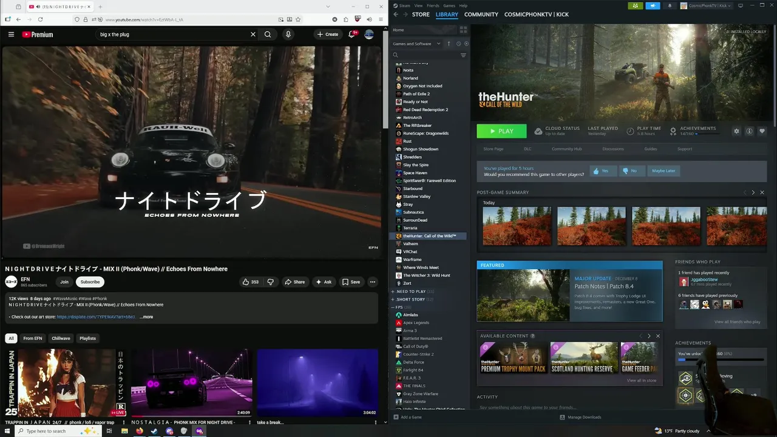Switch Steam library to grid view
The height and width of the screenshot is (437, 777).
[x=463, y=29]
